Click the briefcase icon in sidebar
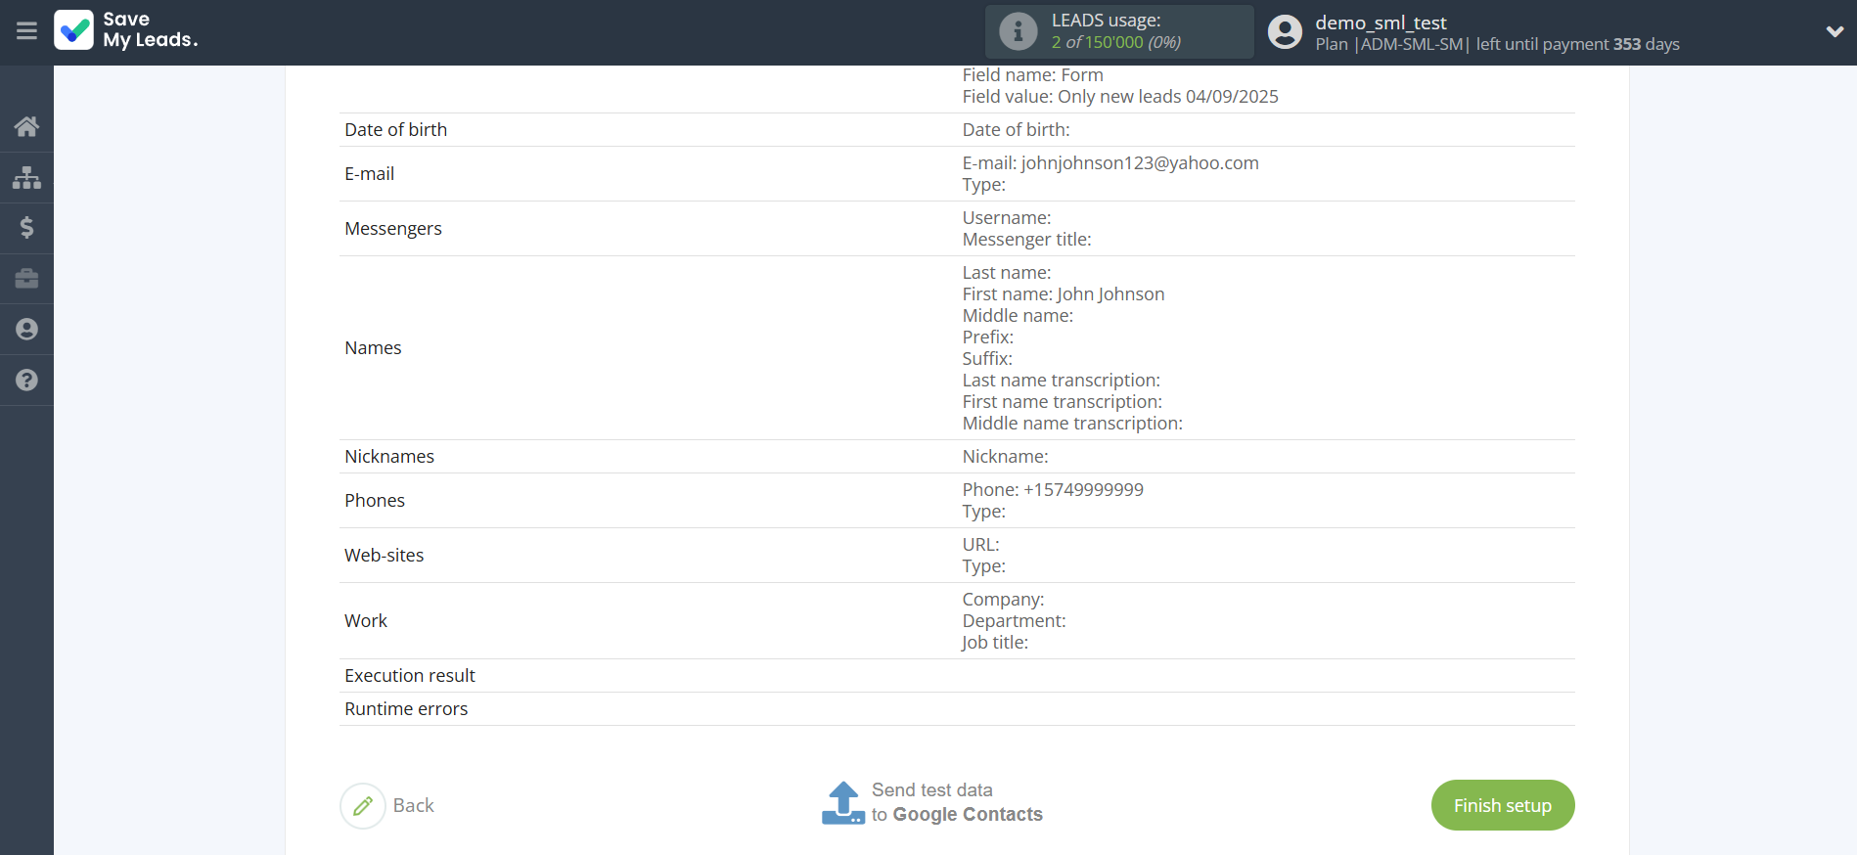The image size is (1857, 855). [x=26, y=279]
